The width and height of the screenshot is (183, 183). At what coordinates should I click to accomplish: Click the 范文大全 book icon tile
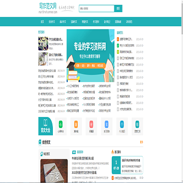point(45,126)
